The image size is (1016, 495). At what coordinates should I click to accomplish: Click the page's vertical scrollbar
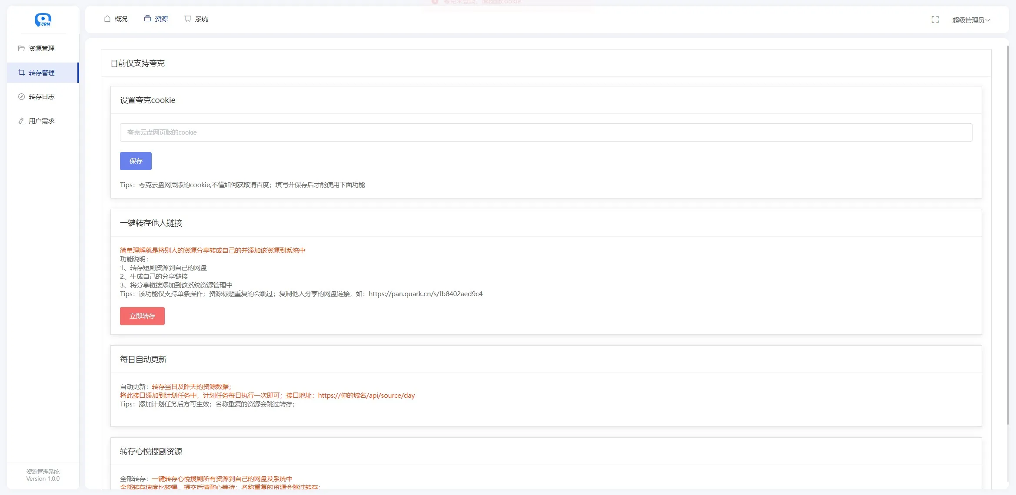(1007, 234)
